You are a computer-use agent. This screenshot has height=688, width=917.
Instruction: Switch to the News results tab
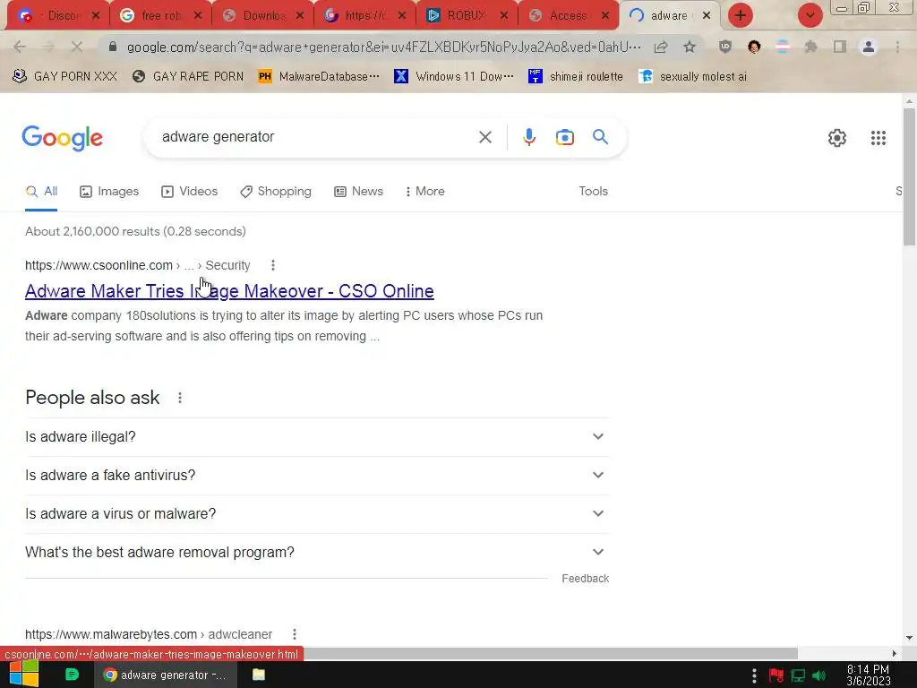pyautogui.click(x=358, y=192)
